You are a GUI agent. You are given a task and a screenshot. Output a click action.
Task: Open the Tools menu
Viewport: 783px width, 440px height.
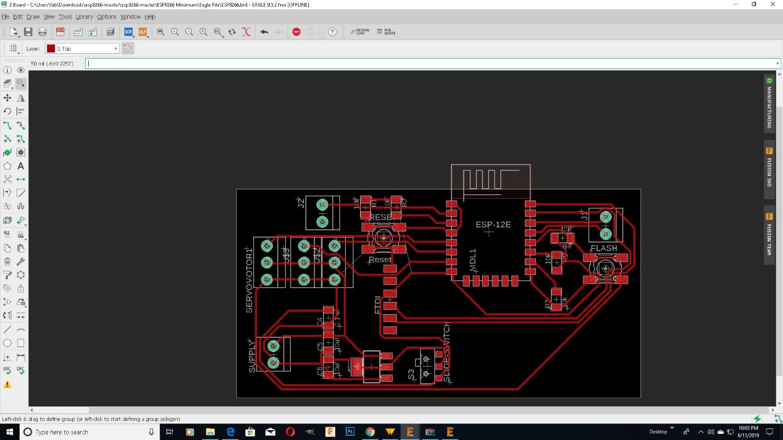coord(65,16)
